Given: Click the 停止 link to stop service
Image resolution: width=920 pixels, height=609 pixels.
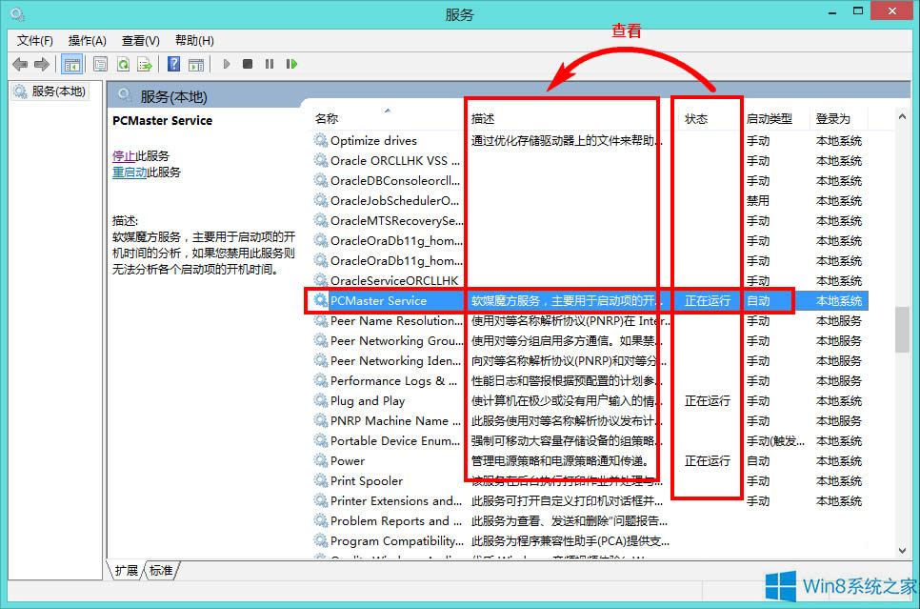Looking at the screenshot, I should pyautogui.click(x=123, y=156).
